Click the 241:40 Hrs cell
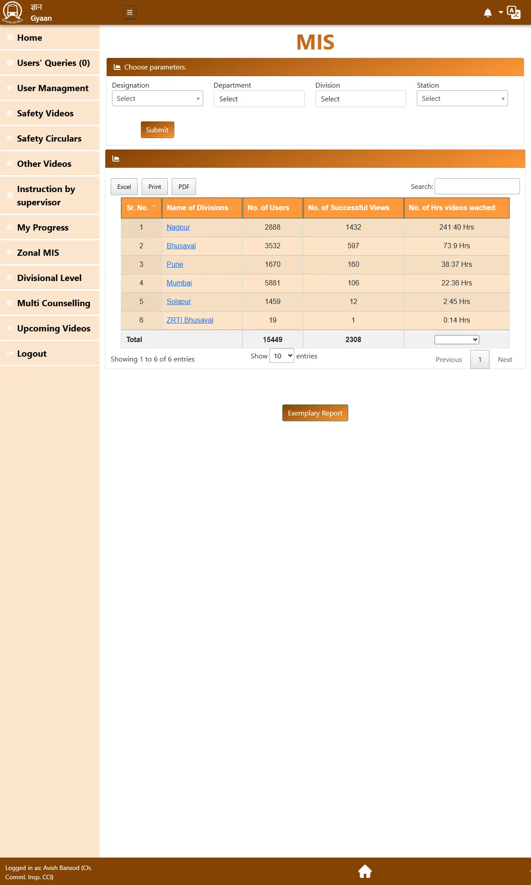 pyautogui.click(x=457, y=227)
